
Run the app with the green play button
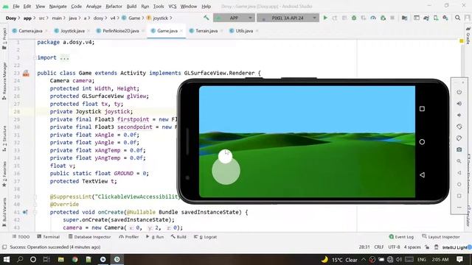click(x=325, y=18)
